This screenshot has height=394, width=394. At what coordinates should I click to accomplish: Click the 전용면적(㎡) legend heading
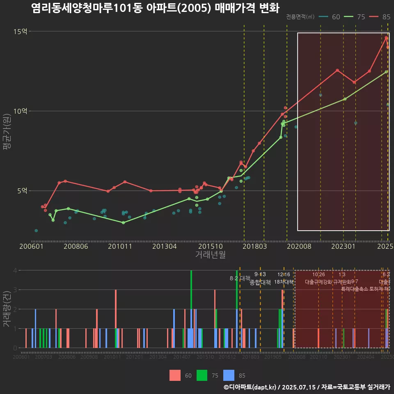coord(300,17)
